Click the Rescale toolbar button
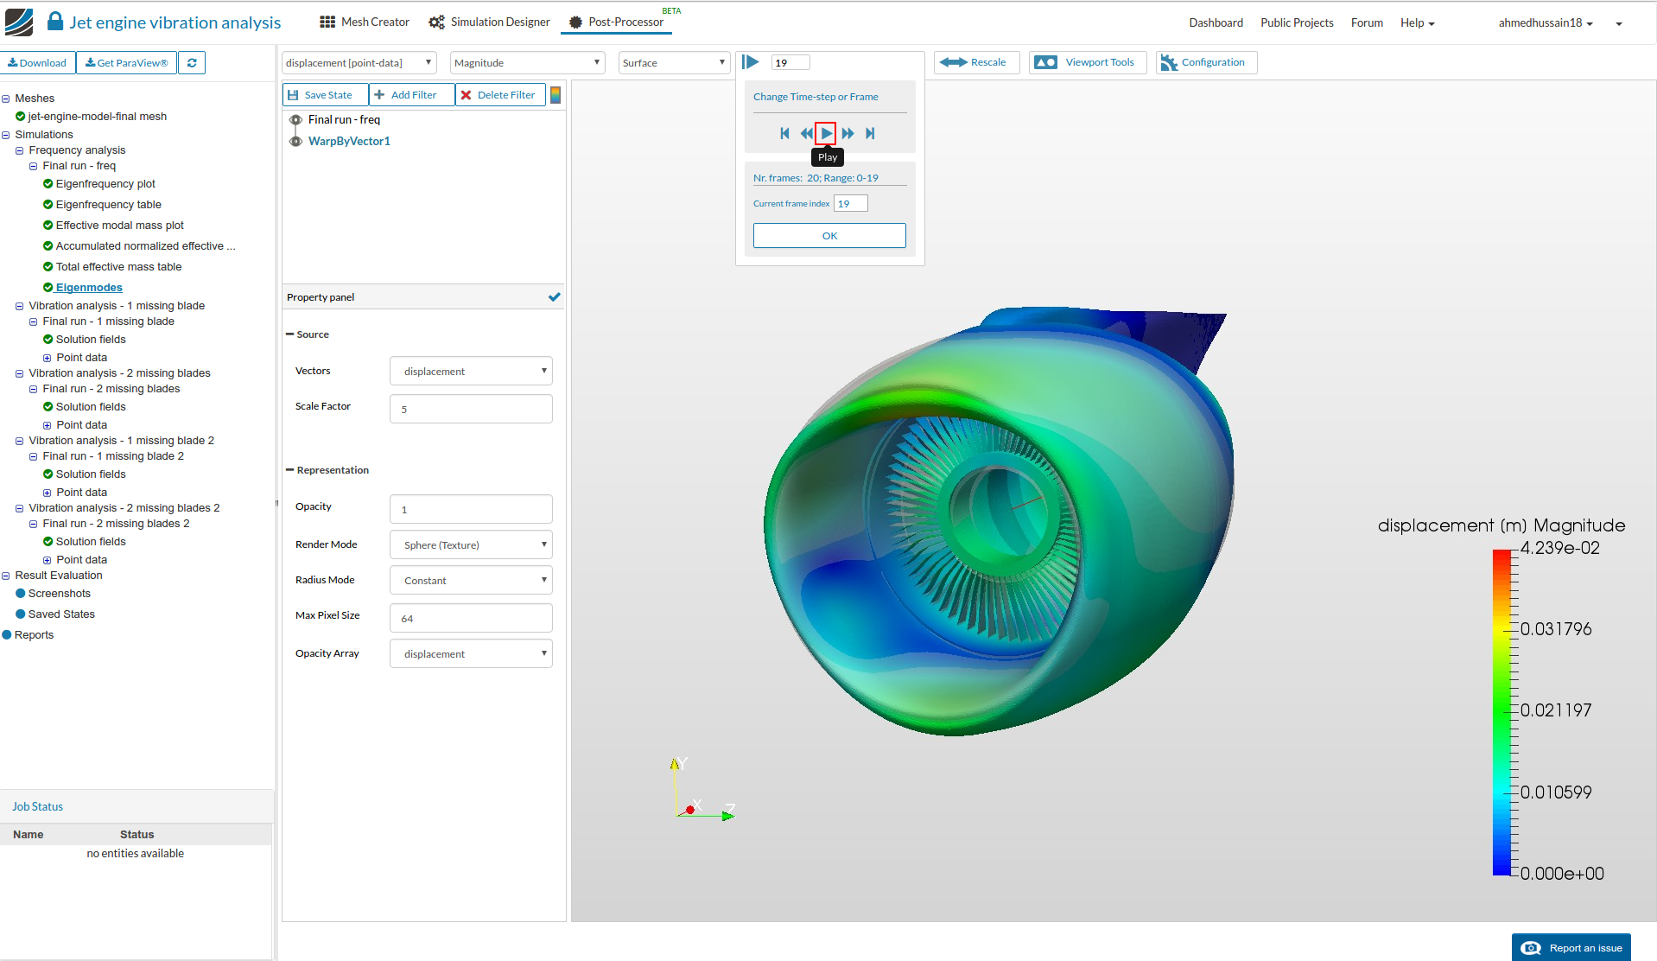 click(975, 63)
